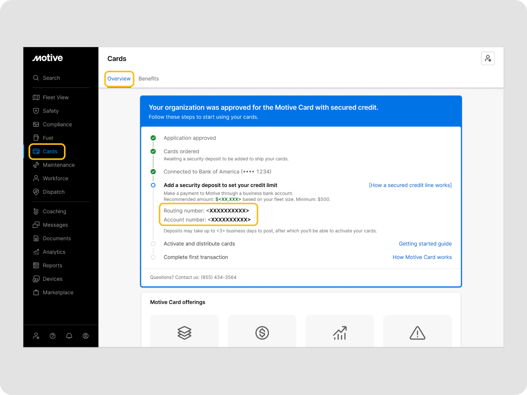Switch to the Benefits tab
The image size is (527, 395).
(149, 79)
